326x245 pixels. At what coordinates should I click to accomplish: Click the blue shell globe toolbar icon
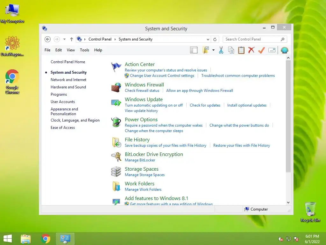coord(284,50)
